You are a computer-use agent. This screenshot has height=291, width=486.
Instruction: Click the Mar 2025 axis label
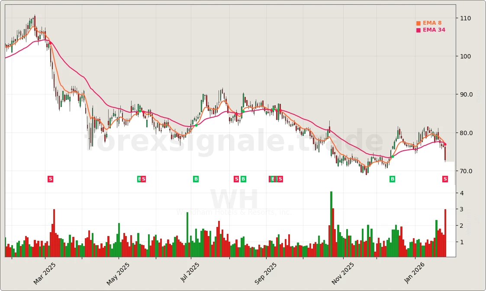(x=45, y=268)
